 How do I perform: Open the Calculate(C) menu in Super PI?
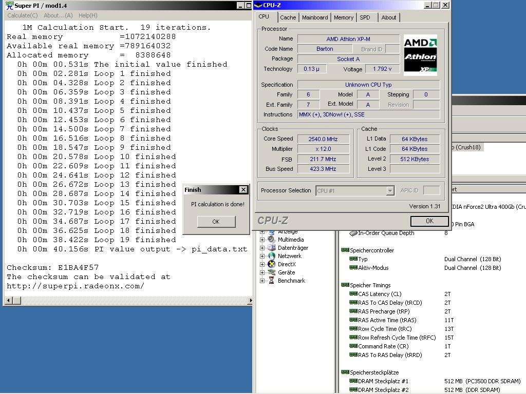pyautogui.click(x=23, y=15)
